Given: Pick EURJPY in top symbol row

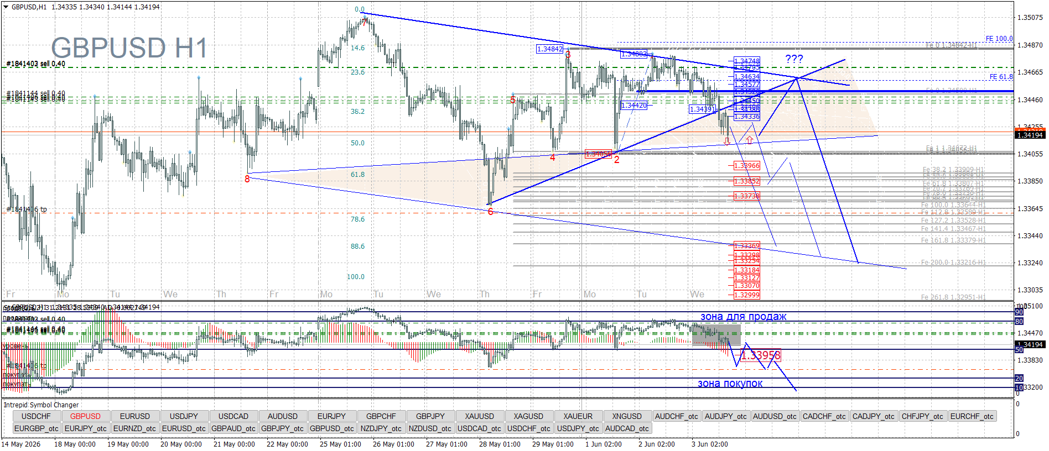Looking at the screenshot, I should [332, 416].
